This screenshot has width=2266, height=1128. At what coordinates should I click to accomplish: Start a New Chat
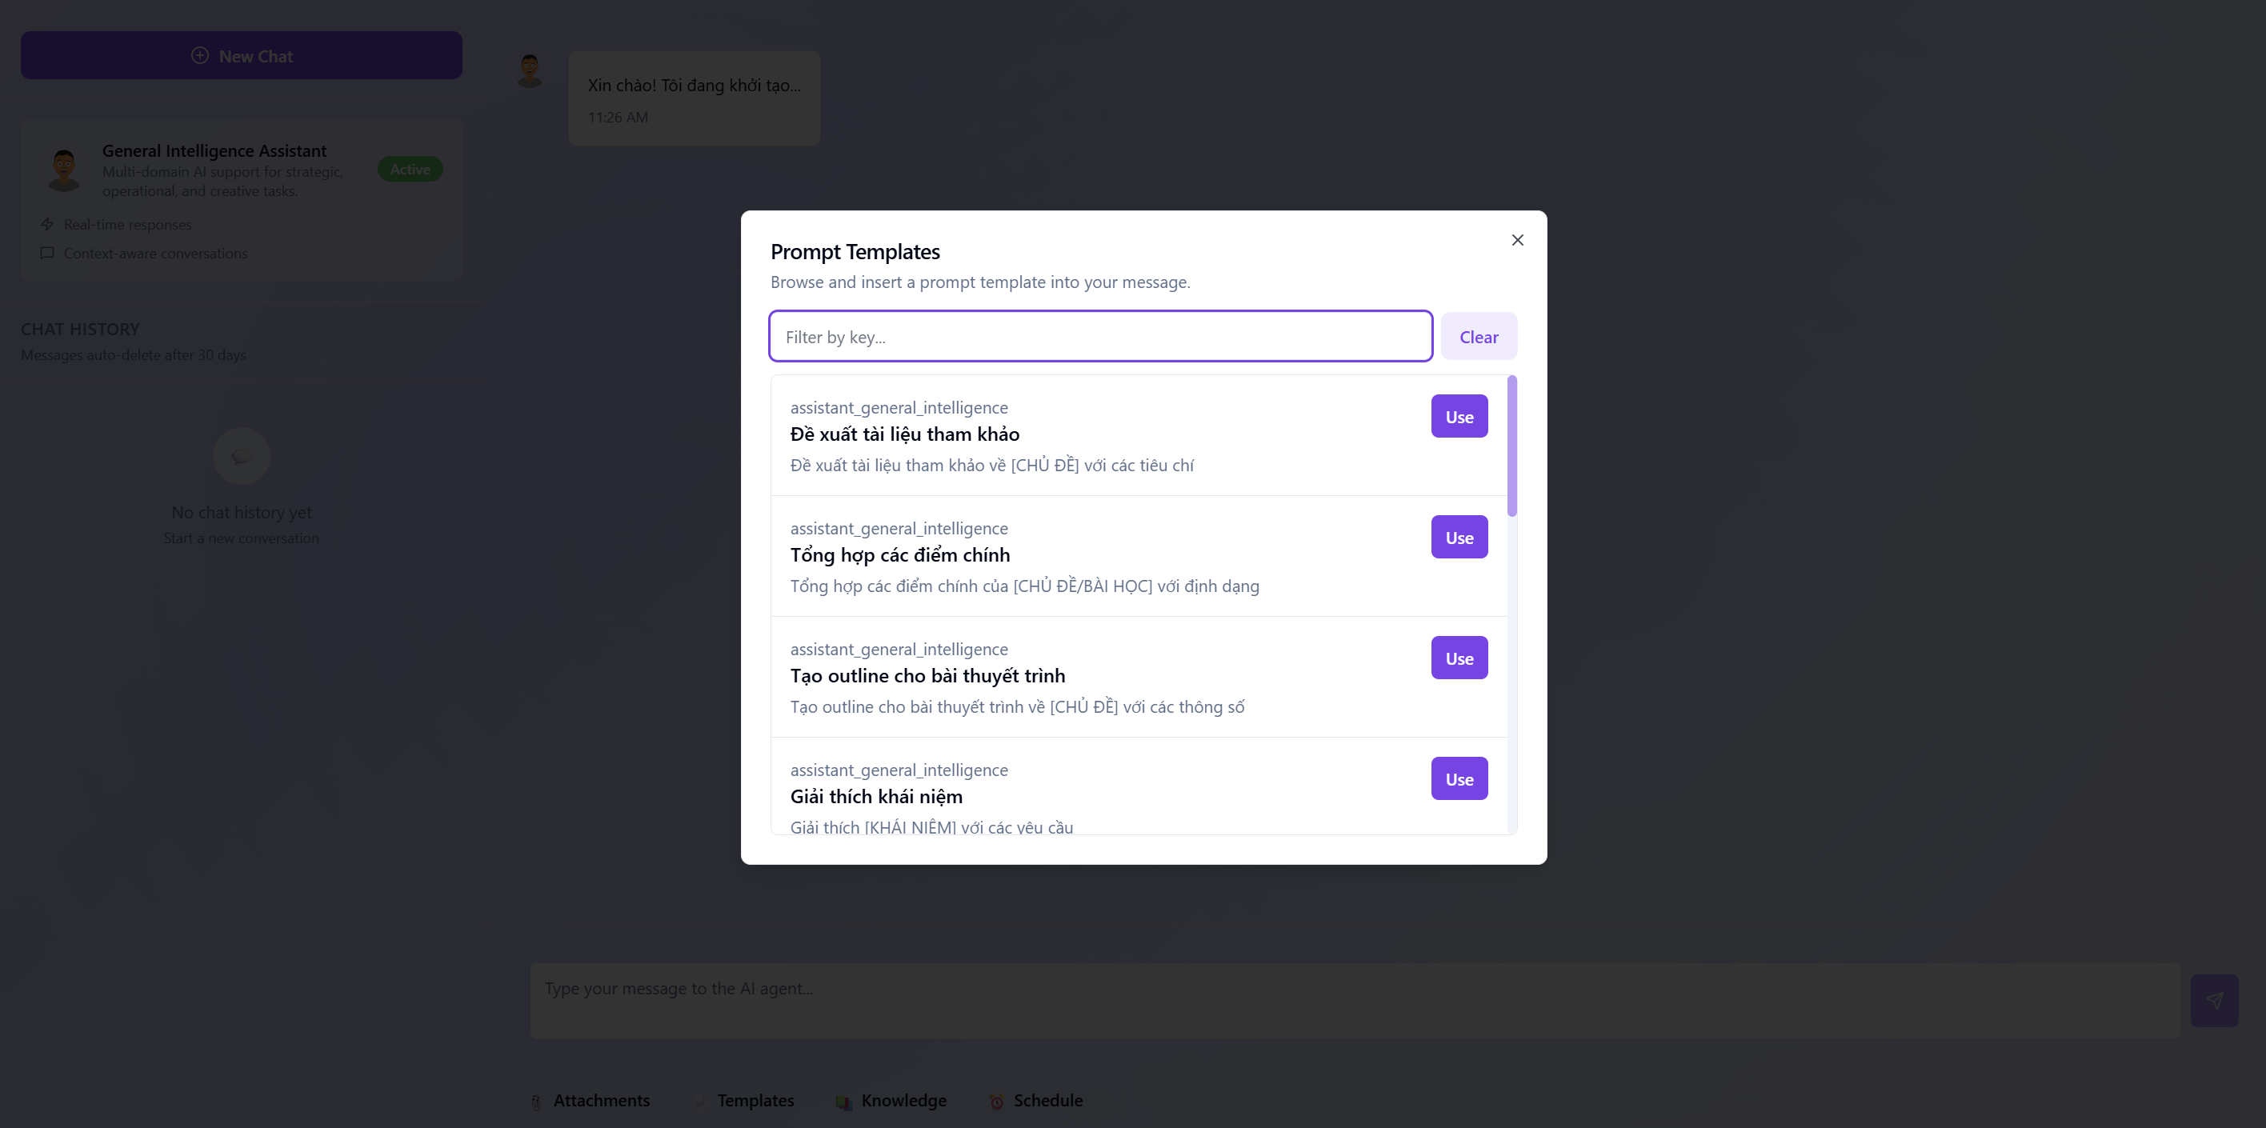click(x=242, y=56)
